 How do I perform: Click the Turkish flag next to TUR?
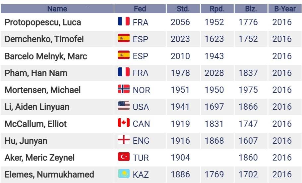pos(124,157)
